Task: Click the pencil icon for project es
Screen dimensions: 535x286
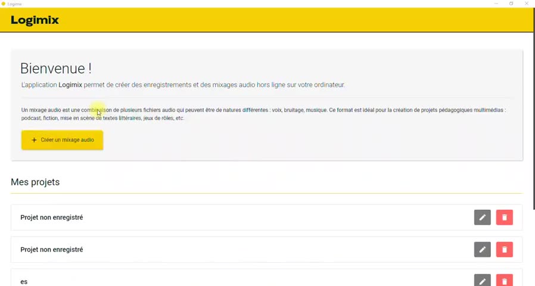Action: (482, 280)
